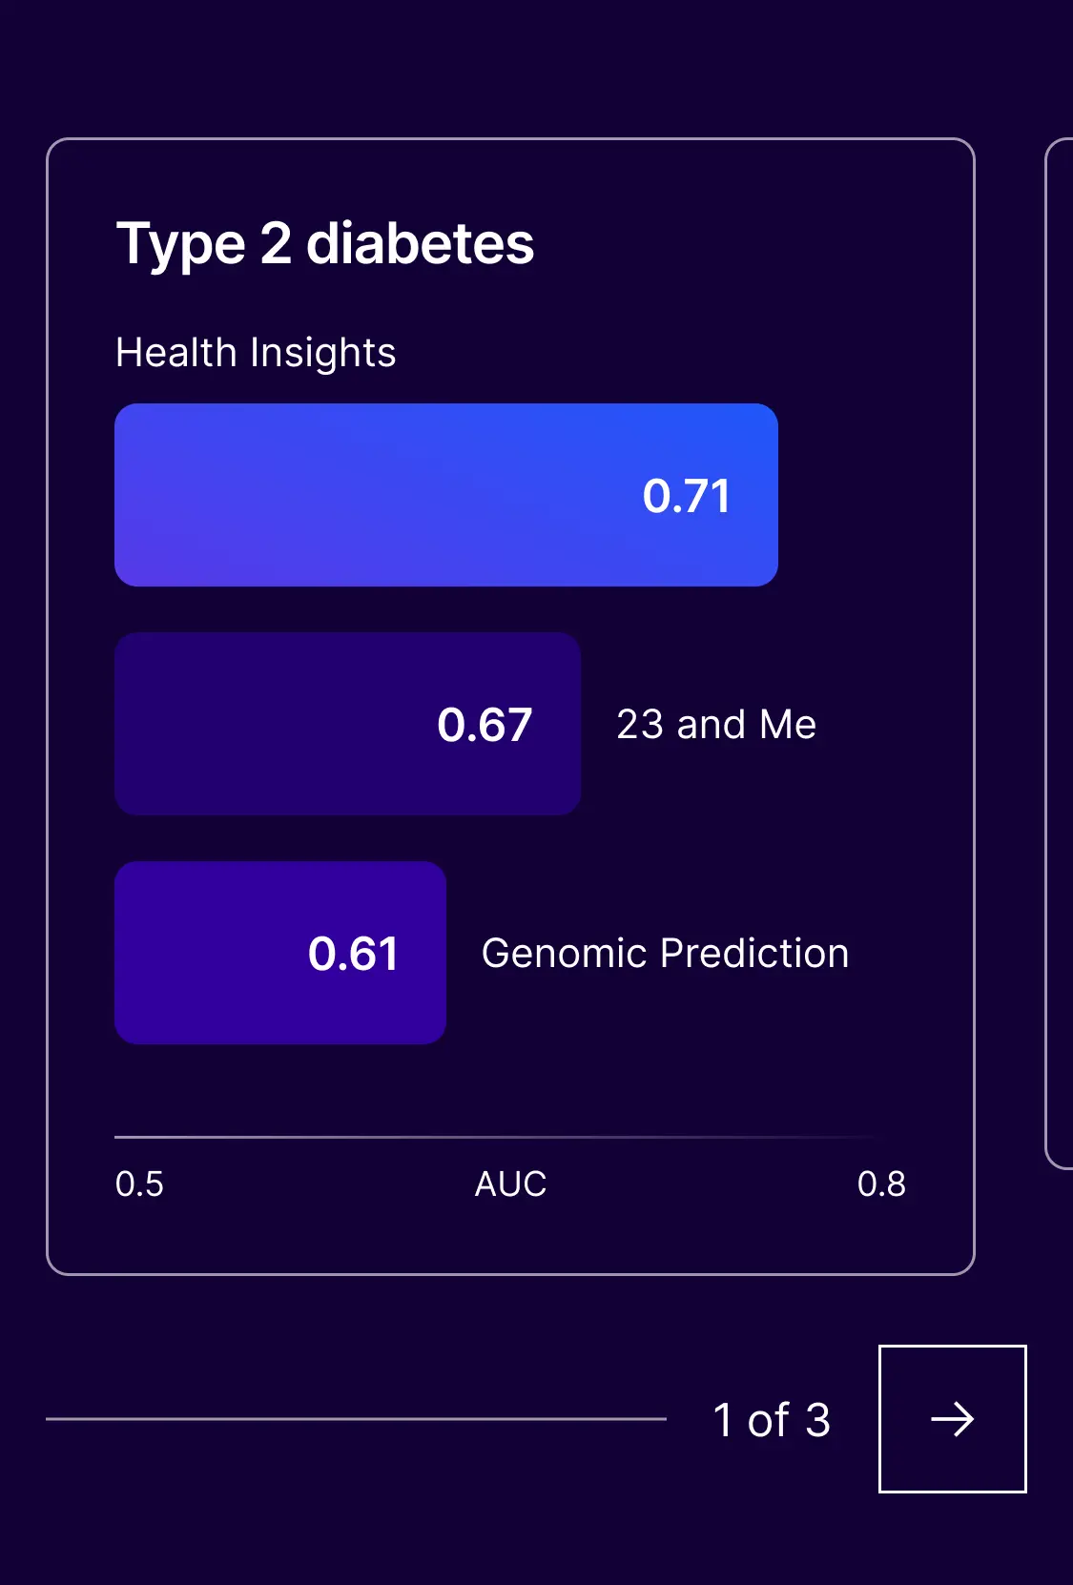Click the 1 of 3 page indicator
This screenshot has width=1073, height=1585.
[772, 1420]
